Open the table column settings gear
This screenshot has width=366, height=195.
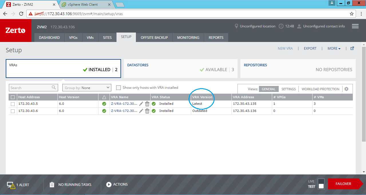click(x=346, y=89)
